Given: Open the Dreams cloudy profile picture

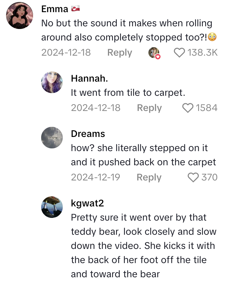Looking at the screenshot, I should tap(52, 138).
